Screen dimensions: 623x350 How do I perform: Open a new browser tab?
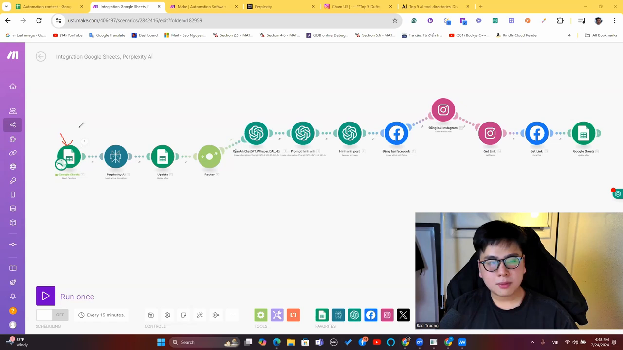480,7
